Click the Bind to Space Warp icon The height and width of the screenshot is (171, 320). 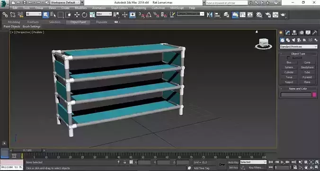[20, 15]
